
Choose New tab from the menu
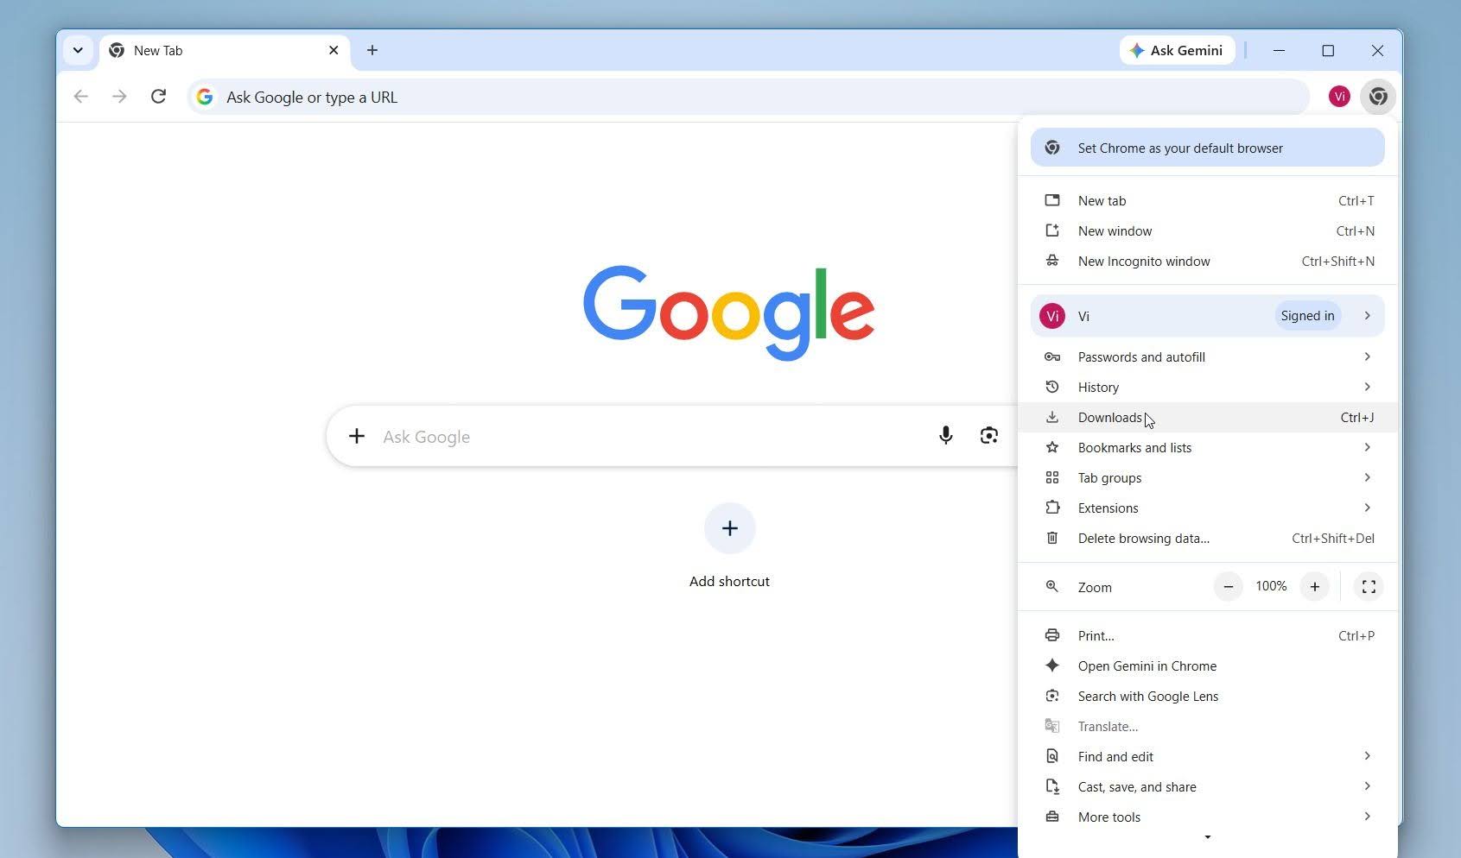pyautogui.click(x=1207, y=200)
